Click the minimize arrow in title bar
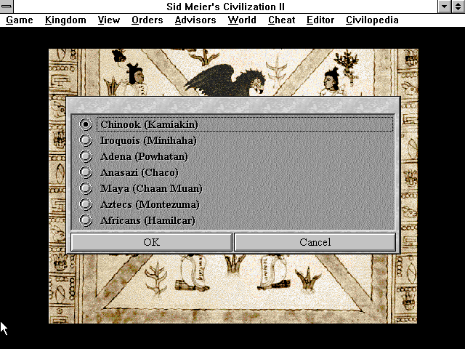 444,7
